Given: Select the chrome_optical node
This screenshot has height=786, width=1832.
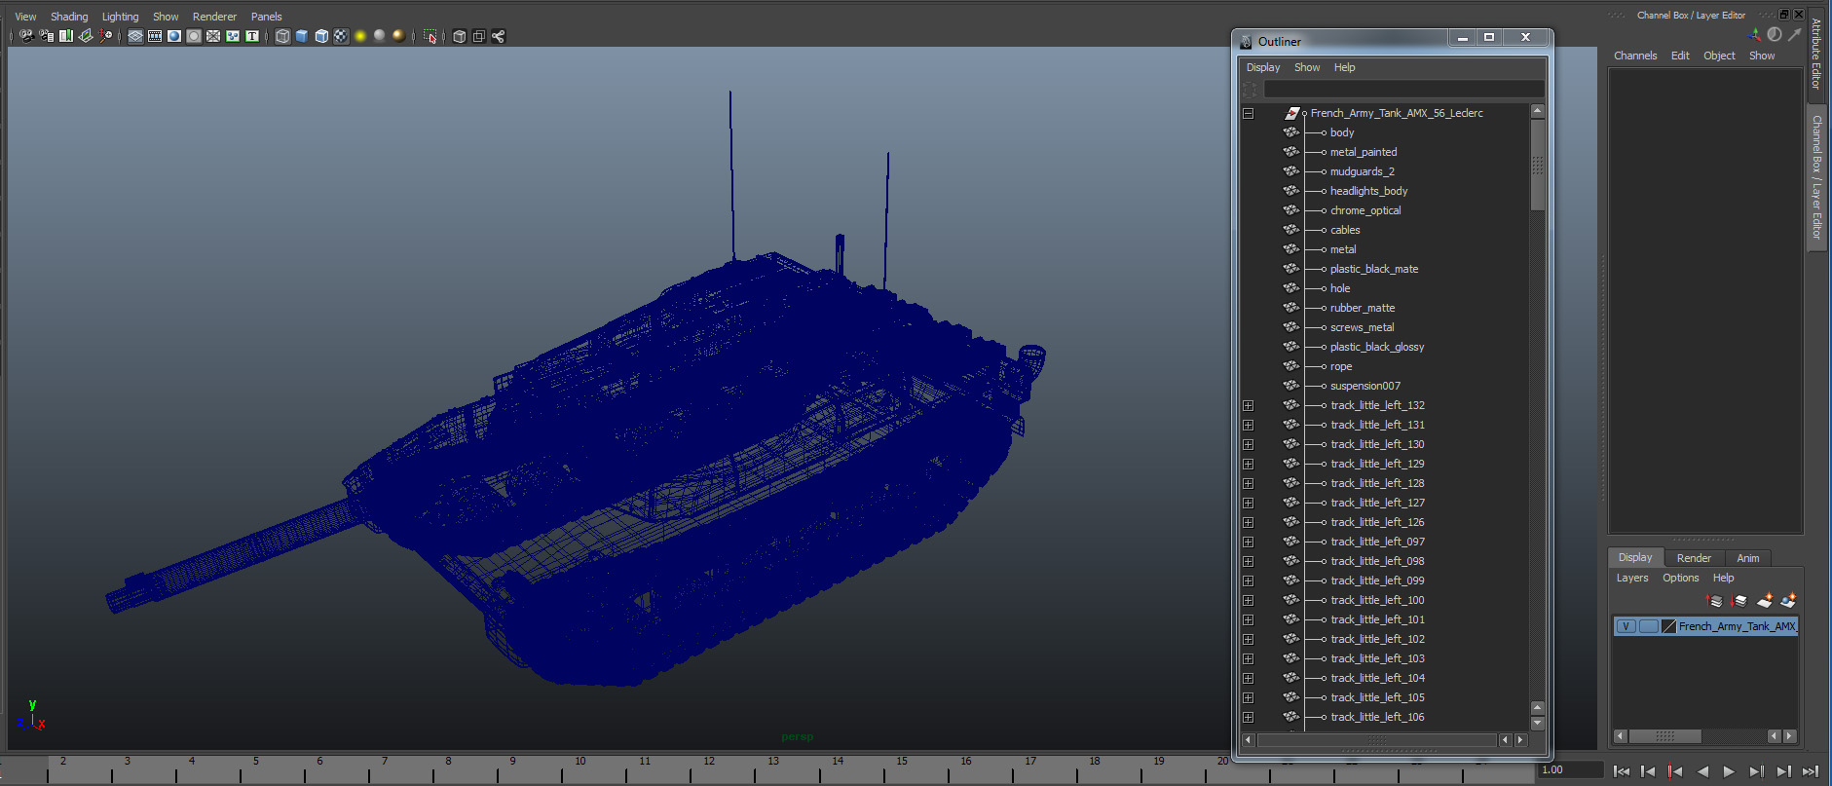Looking at the screenshot, I should (1365, 210).
